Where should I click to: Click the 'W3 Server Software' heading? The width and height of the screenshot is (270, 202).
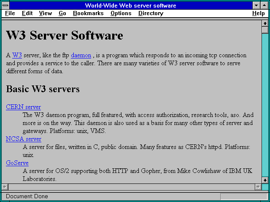point(65,35)
